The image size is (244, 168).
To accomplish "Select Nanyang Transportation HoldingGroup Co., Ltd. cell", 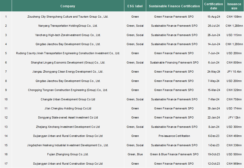I will (68, 26).
